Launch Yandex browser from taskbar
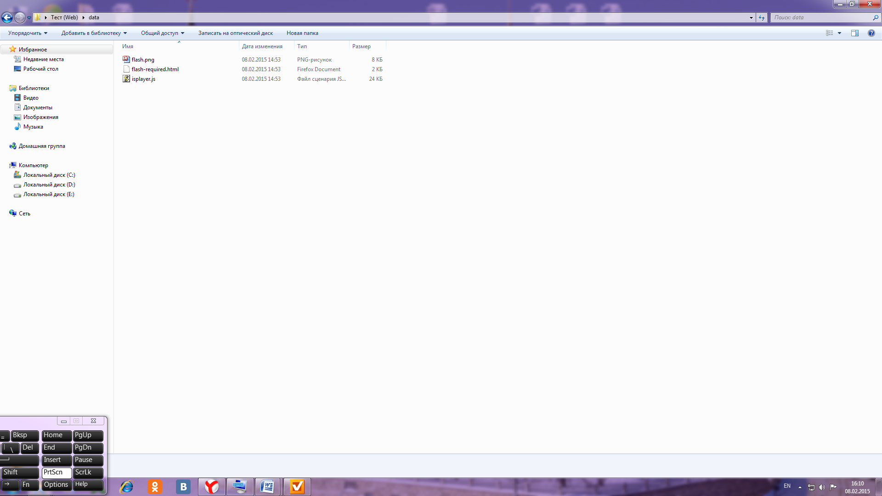The width and height of the screenshot is (882, 496). [212, 487]
